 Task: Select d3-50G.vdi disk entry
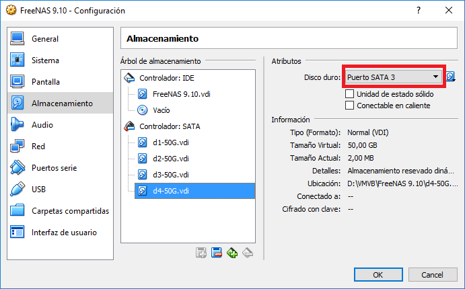(x=171, y=175)
